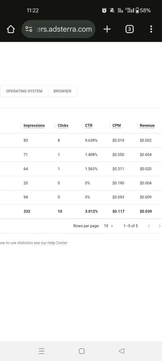Go to next page of table
Screen dimensions: 162x361
[159, 226]
